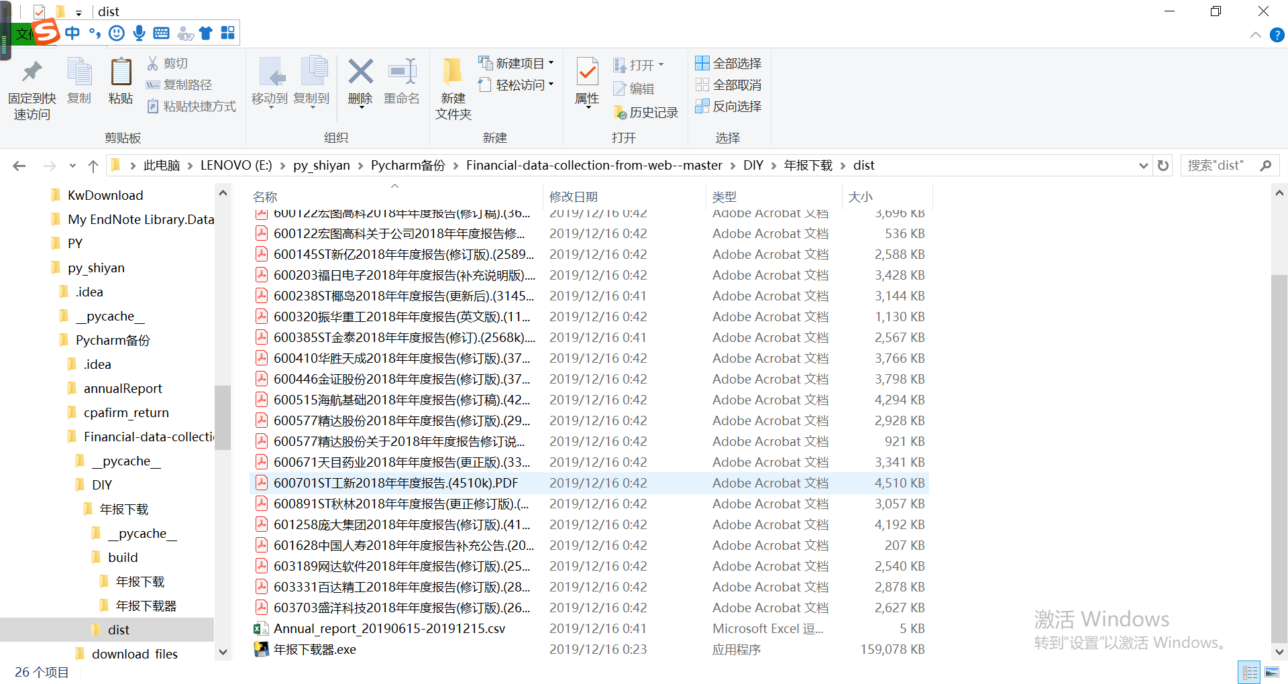Open the Sogou skin shirt icon
Image resolution: width=1288 pixels, height=684 pixels.
(x=206, y=33)
